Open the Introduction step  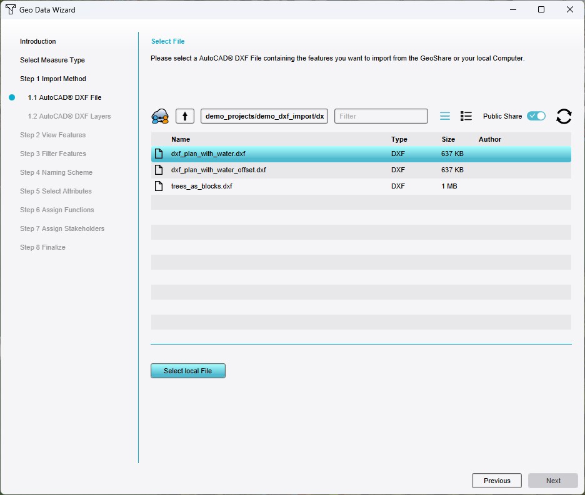click(38, 41)
